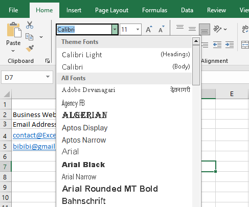Click the Copy icon in Clipboard

pos(29,37)
